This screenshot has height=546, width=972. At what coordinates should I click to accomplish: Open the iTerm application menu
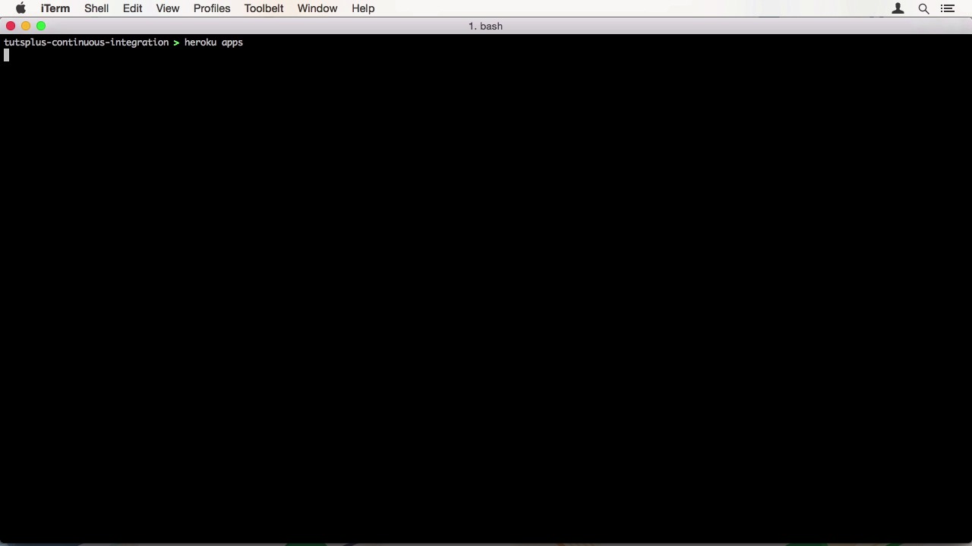[x=55, y=8]
